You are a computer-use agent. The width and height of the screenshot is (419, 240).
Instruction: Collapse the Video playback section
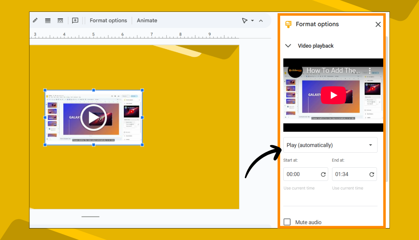point(288,46)
